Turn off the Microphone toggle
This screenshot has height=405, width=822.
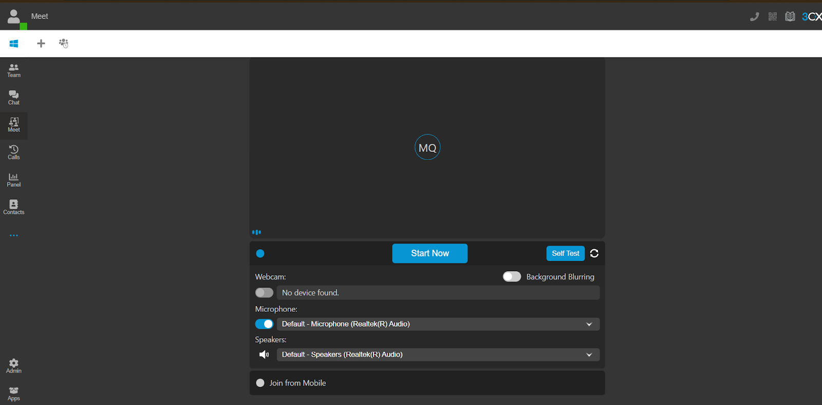[x=264, y=324]
